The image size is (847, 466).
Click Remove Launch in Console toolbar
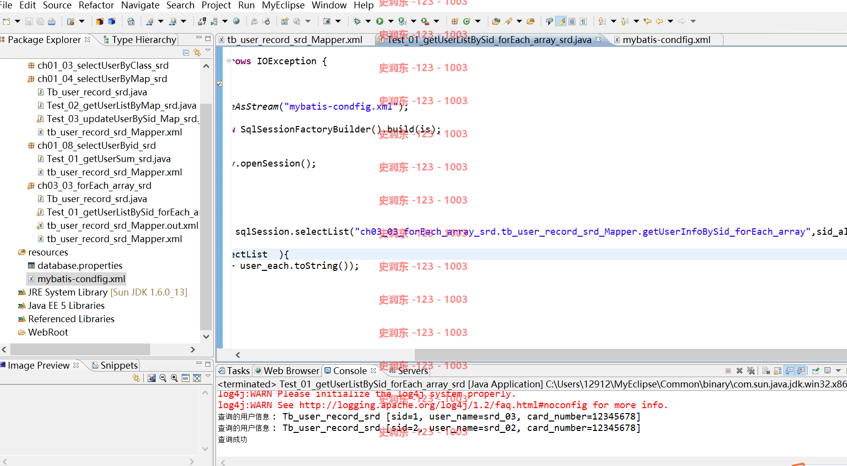click(739, 371)
